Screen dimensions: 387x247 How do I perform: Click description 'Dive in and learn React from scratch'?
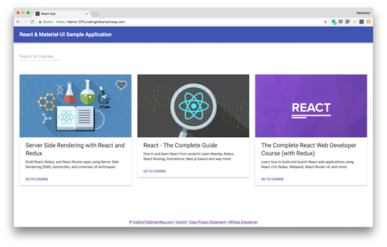(189, 157)
